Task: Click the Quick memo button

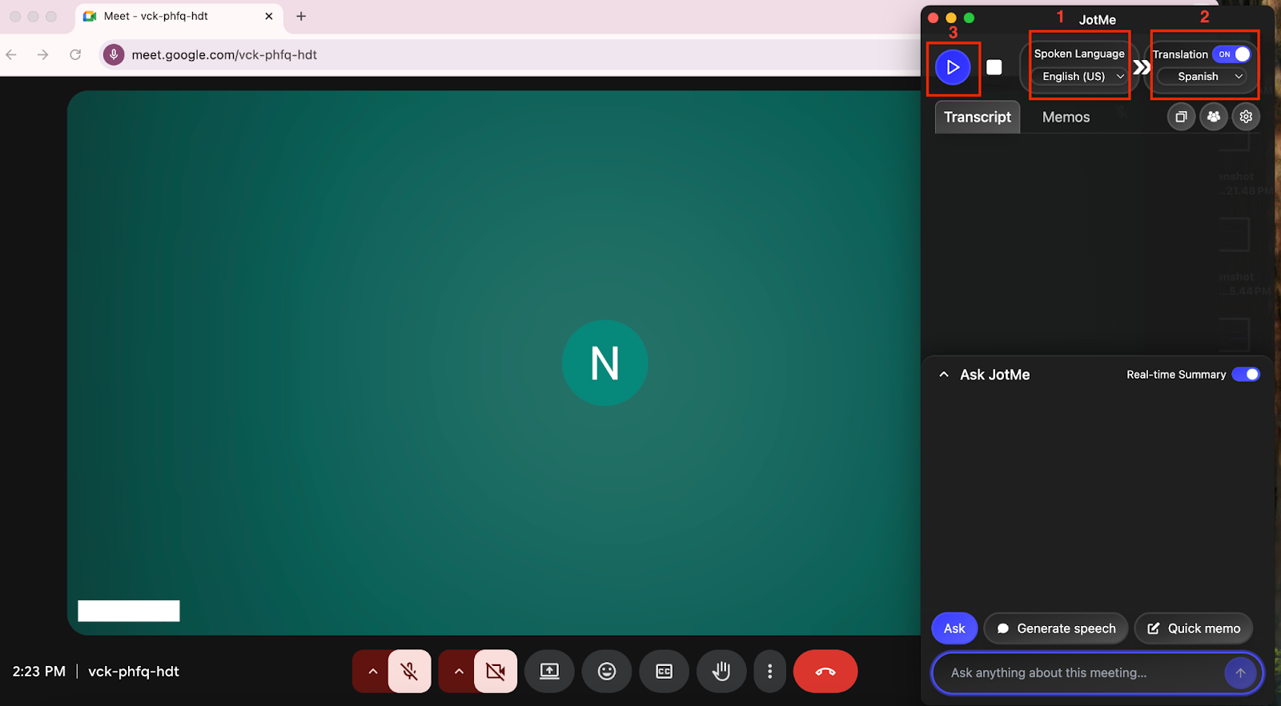Action: tap(1194, 628)
